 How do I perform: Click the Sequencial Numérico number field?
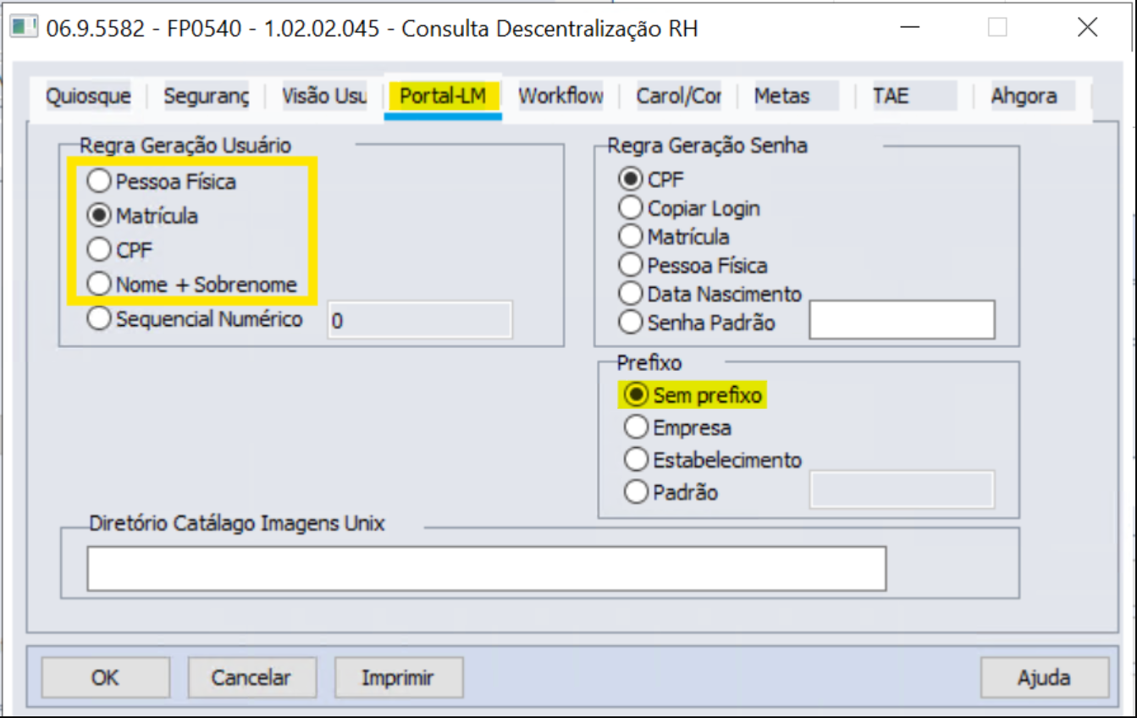pos(420,321)
